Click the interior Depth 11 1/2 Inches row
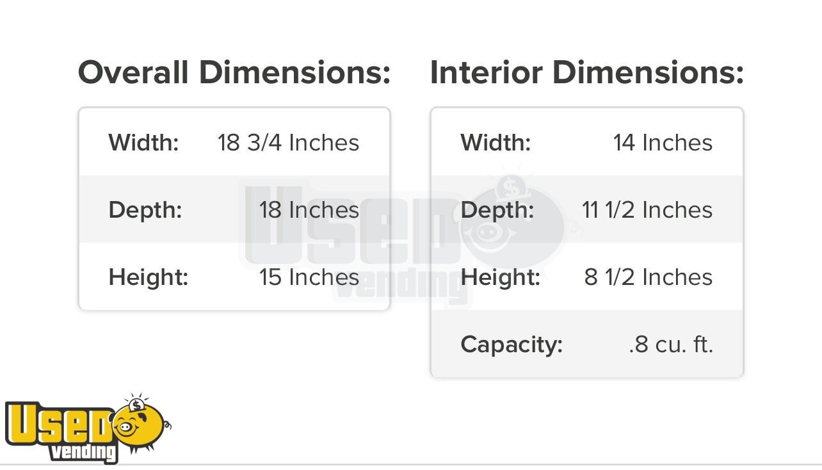This screenshot has width=822, height=470. [x=586, y=209]
